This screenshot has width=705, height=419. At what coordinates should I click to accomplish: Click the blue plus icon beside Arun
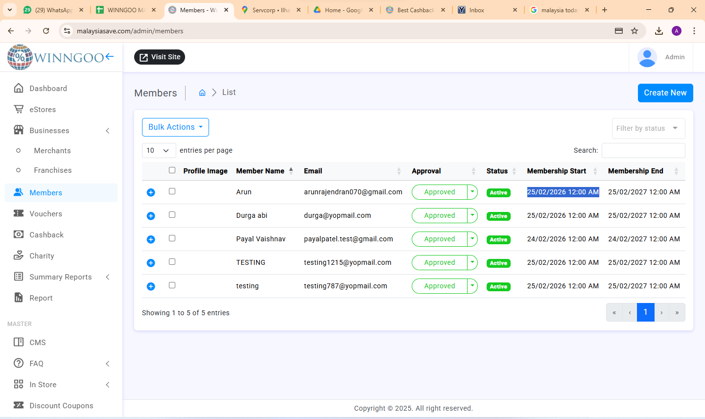click(151, 192)
